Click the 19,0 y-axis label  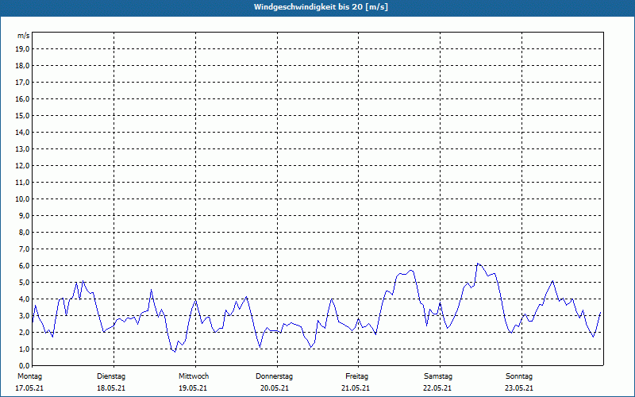23,49
